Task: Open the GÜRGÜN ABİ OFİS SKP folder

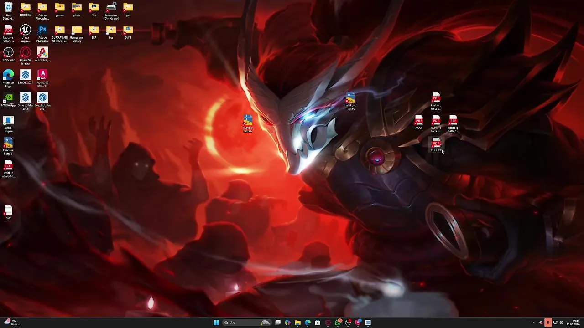Action: pyautogui.click(x=60, y=33)
